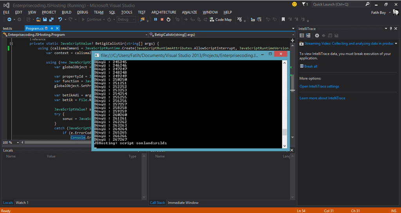Open the FILE menu
The height and width of the screenshot is (213, 401).
[x=6, y=12]
